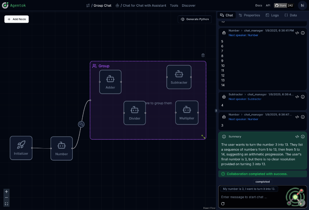Zoom out on the flow canvas
The width and height of the screenshot is (309, 210).
[x=7, y=197]
